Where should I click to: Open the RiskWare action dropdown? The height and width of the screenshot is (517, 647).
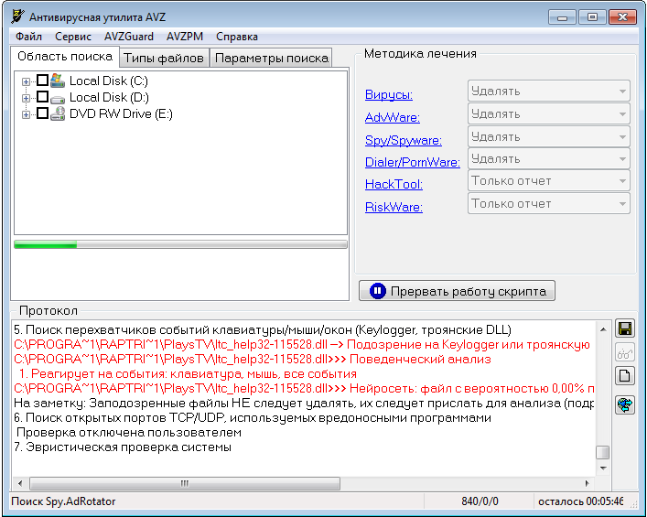click(549, 203)
